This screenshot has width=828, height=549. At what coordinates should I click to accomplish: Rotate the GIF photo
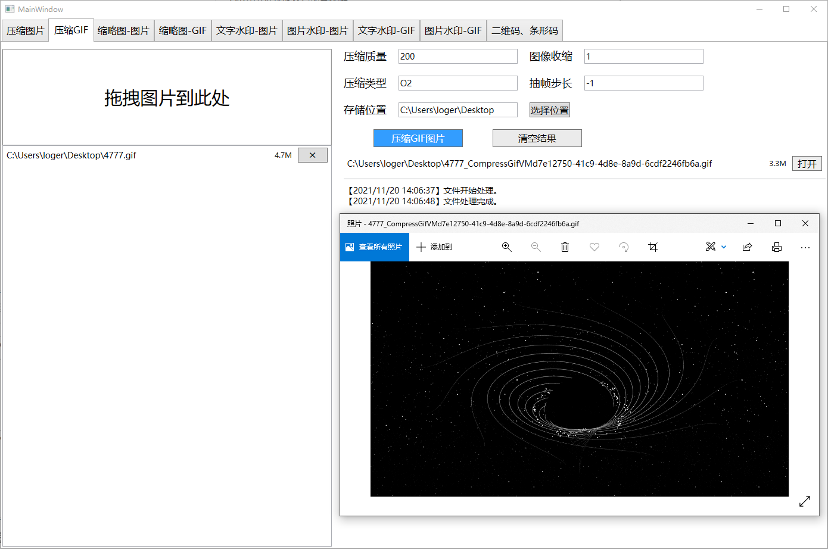click(x=623, y=247)
